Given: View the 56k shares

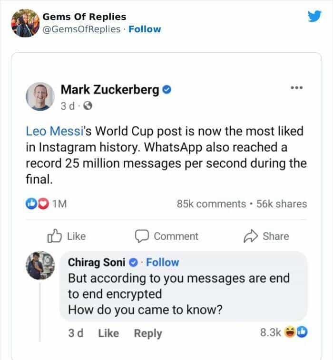Looking at the screenshot, I should pyautogui.click(x=281, y=204).
